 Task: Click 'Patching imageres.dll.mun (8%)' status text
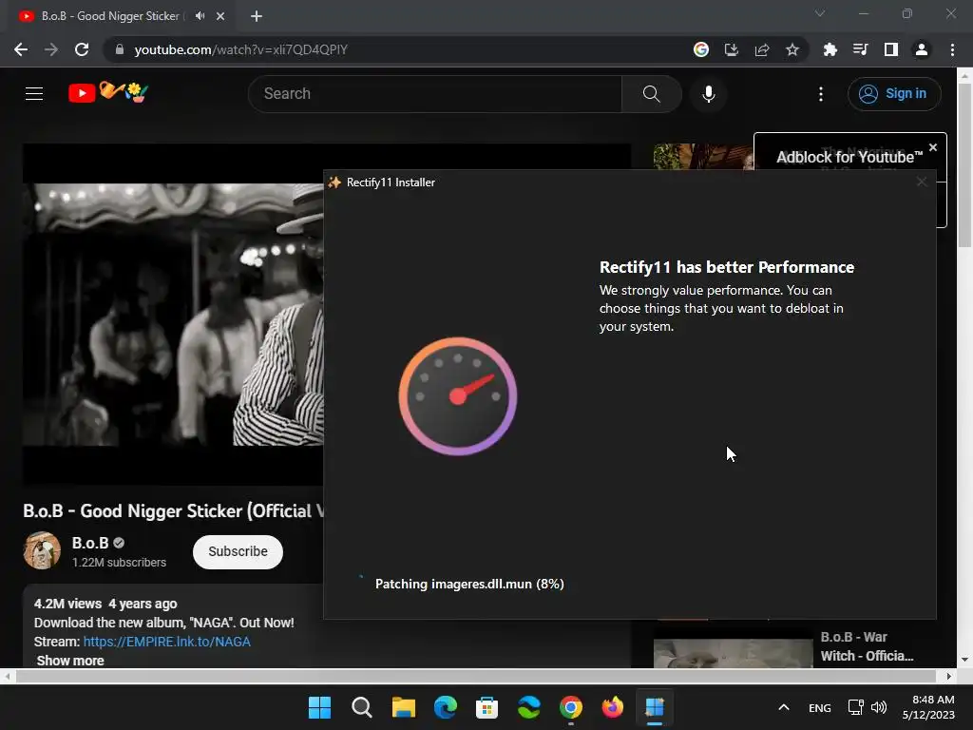click(469, 584)
